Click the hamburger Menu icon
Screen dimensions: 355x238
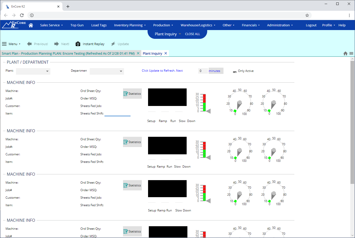tap(4, 44)
